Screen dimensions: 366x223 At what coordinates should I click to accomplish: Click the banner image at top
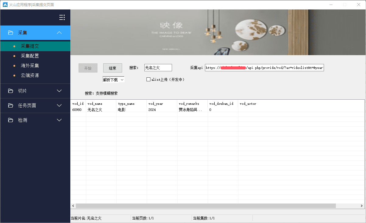pyautogui.click(x=218, y=32)
